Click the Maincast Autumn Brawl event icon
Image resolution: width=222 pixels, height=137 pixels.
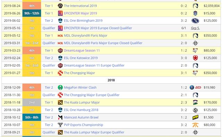point(60,118)
